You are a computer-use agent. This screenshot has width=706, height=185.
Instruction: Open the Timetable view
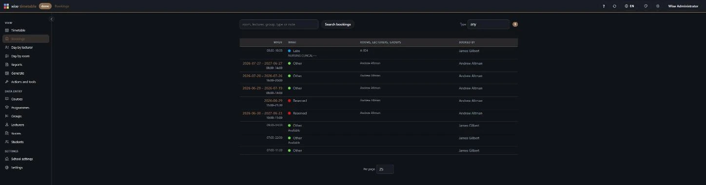coord(25,30)
